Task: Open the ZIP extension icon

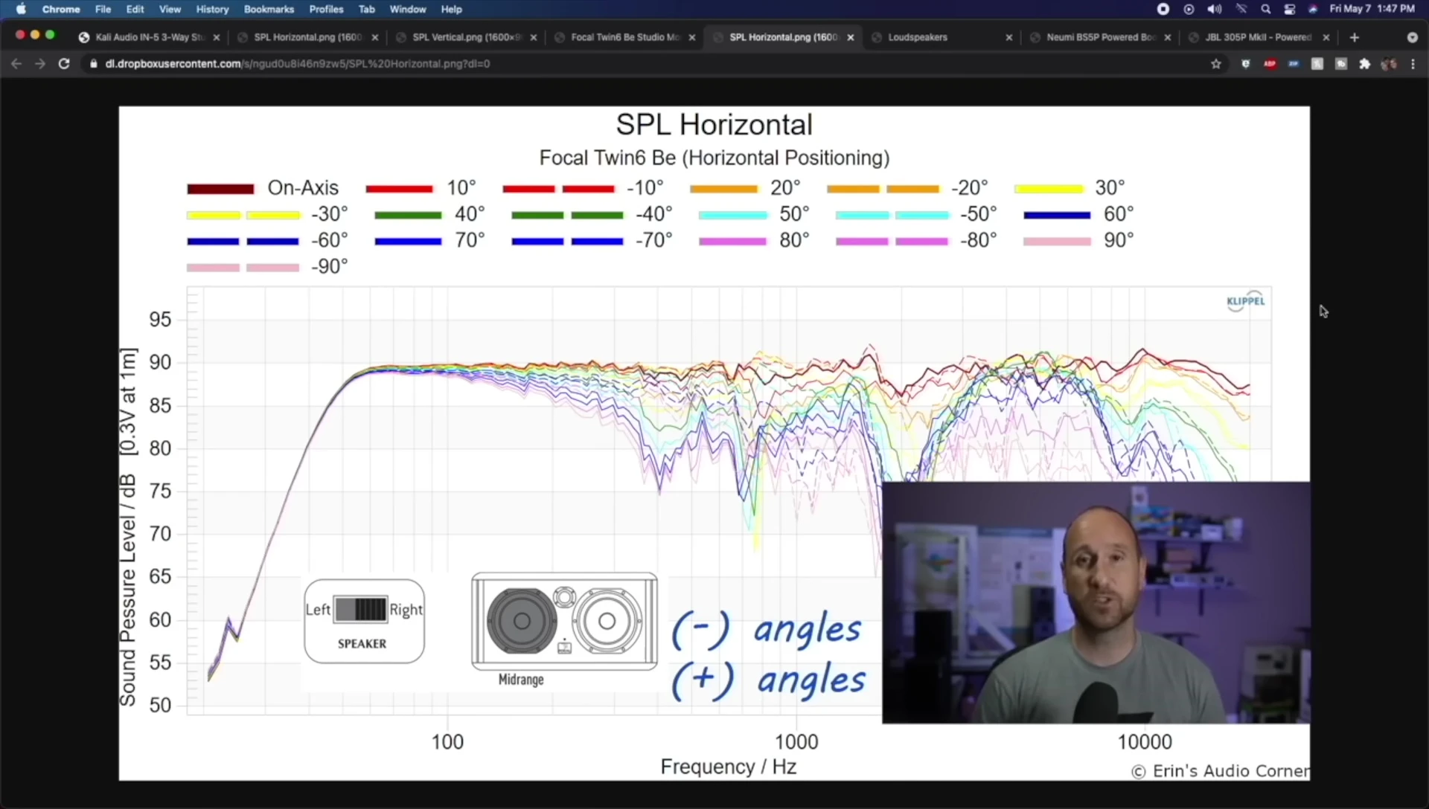Action: [x=1294, y=64]
